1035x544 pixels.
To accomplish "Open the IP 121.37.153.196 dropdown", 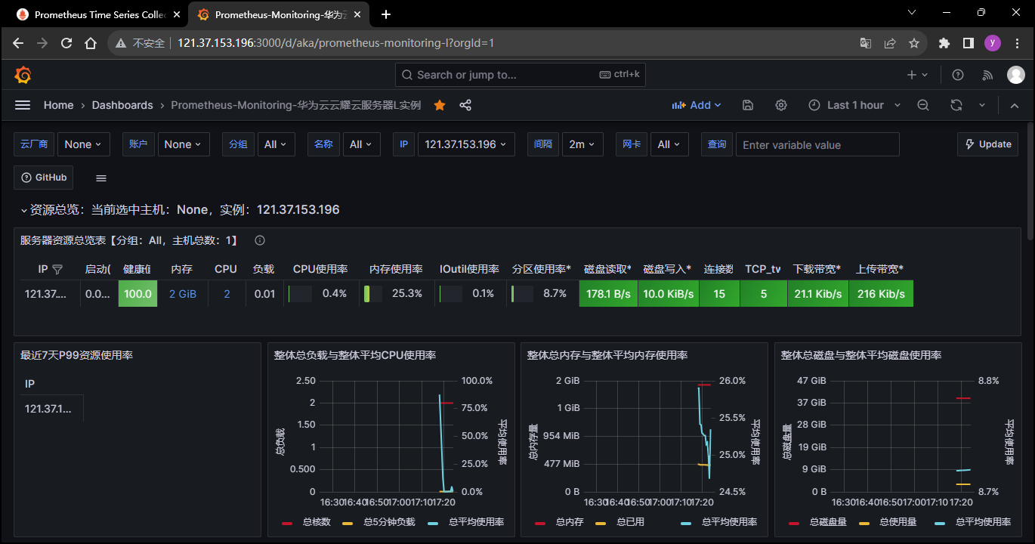I will [466, 144].
